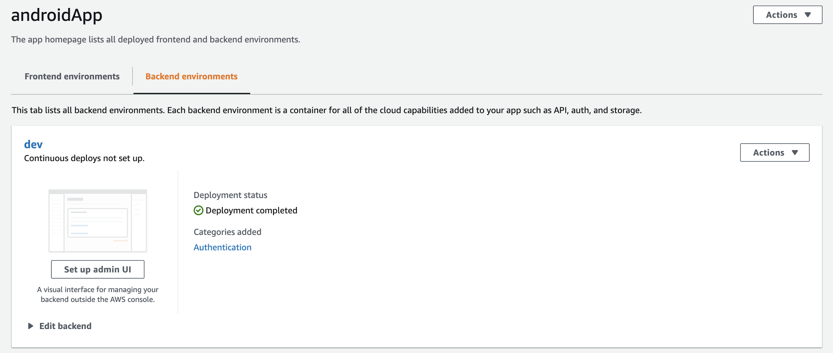Click the app homepage description text
This screenshot has height=353, width=833.
(155, 40)
